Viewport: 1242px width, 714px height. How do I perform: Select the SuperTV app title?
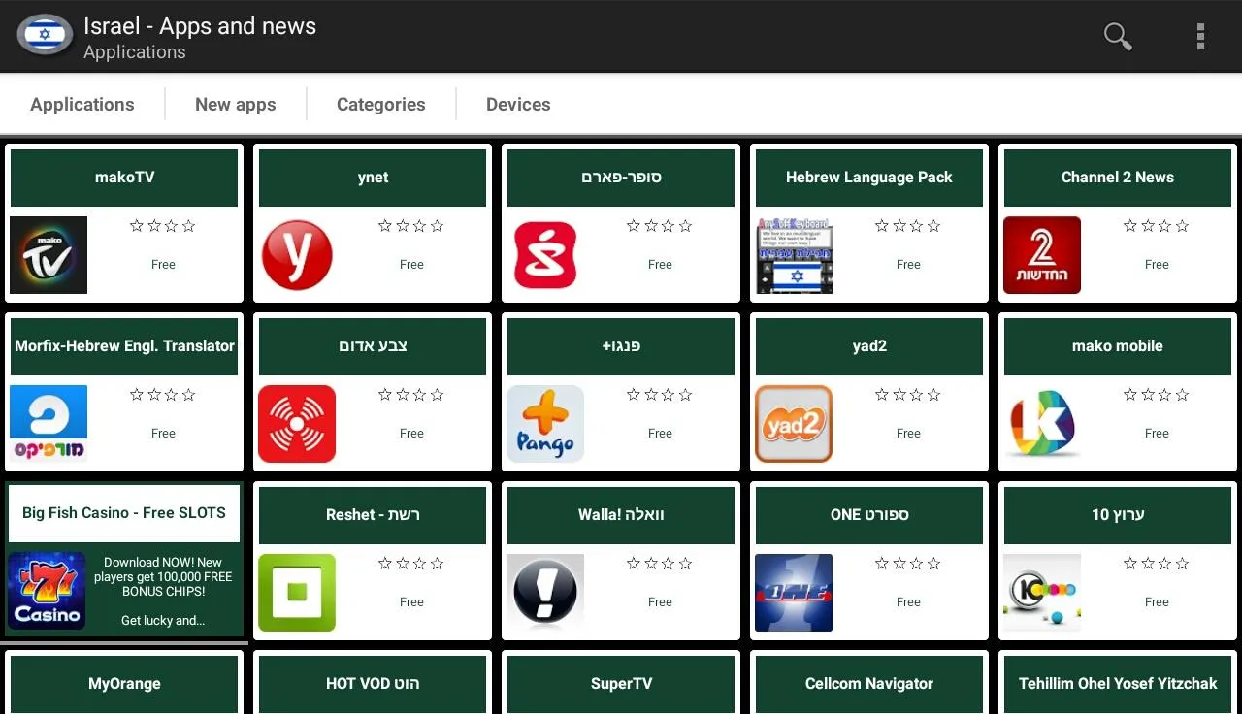[621, 684]
